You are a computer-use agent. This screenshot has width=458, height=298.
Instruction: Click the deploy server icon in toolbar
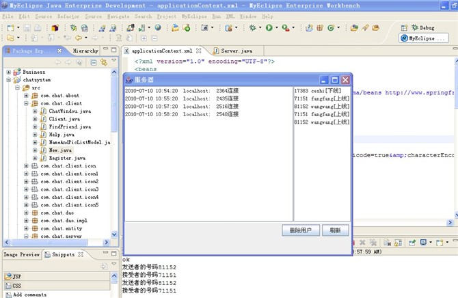[131, 28]
